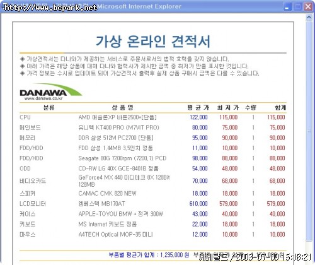This screenshot has height=265, width=315.
Task: Close the Internet Explorer window
Action: 308,7
